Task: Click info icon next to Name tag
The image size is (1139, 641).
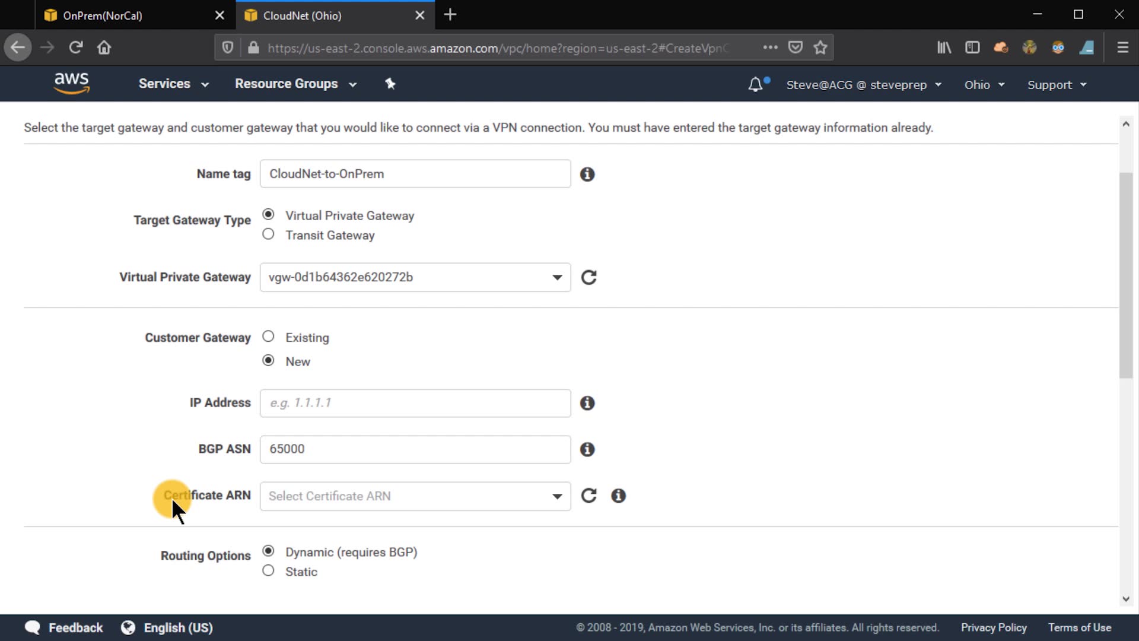Action: coord(587,174)
